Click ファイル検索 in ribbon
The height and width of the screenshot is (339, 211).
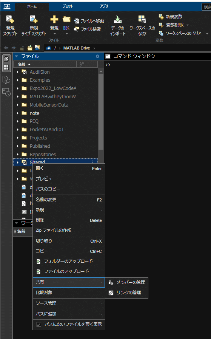pyautogui.click(x=87, y=29)
